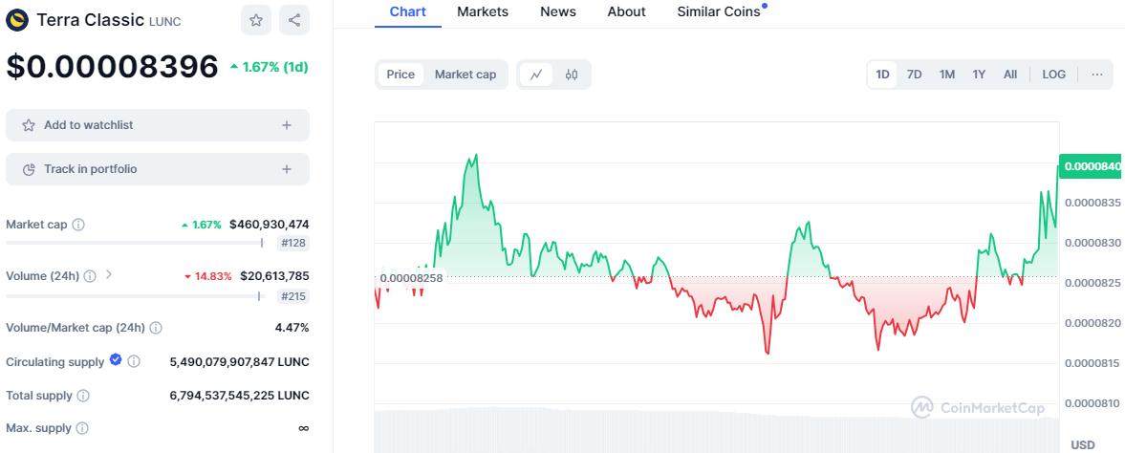Viewport: 1125px width, 453px height.
Task: Expand the Volume (24h) chevron
Action: [x=109, y=274]
